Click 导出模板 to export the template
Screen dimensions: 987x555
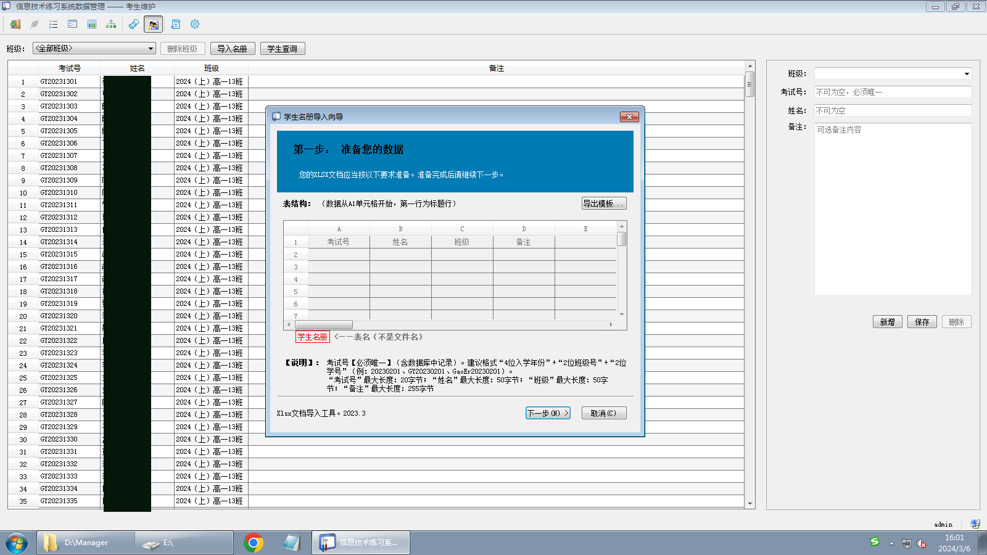[x=603, y=203]
